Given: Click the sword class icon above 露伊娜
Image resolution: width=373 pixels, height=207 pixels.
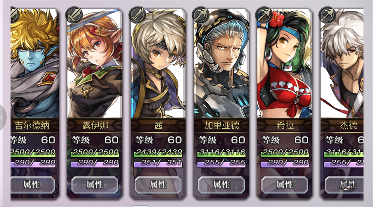Looking at the screenshot, I should (x=74, y=15).
